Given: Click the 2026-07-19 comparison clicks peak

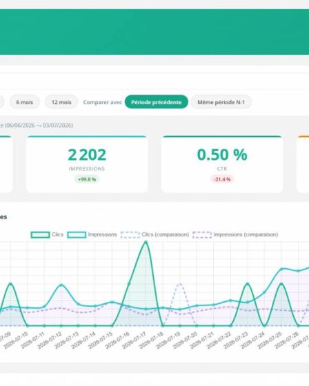Looking at the screenshot, I should (179, 284).
